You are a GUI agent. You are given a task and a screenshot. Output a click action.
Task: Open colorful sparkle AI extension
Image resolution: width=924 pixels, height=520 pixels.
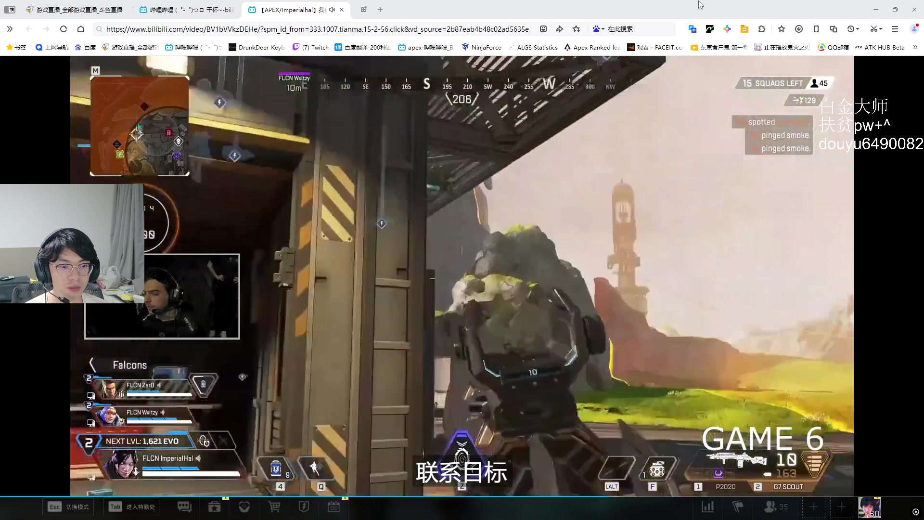(727, 29)
